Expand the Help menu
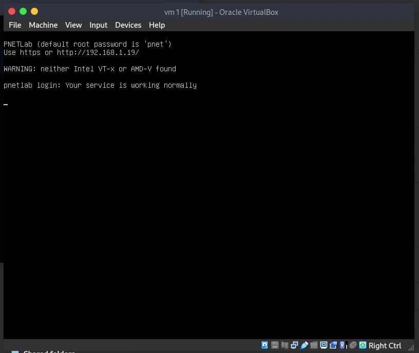Screen dimensions: 419x353 click(x=157, y=25)
